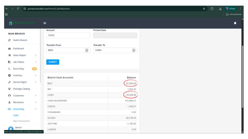248x139 pixels.
Task: Click the Package Catalog dropbox icon
Action: coord(10,89)
